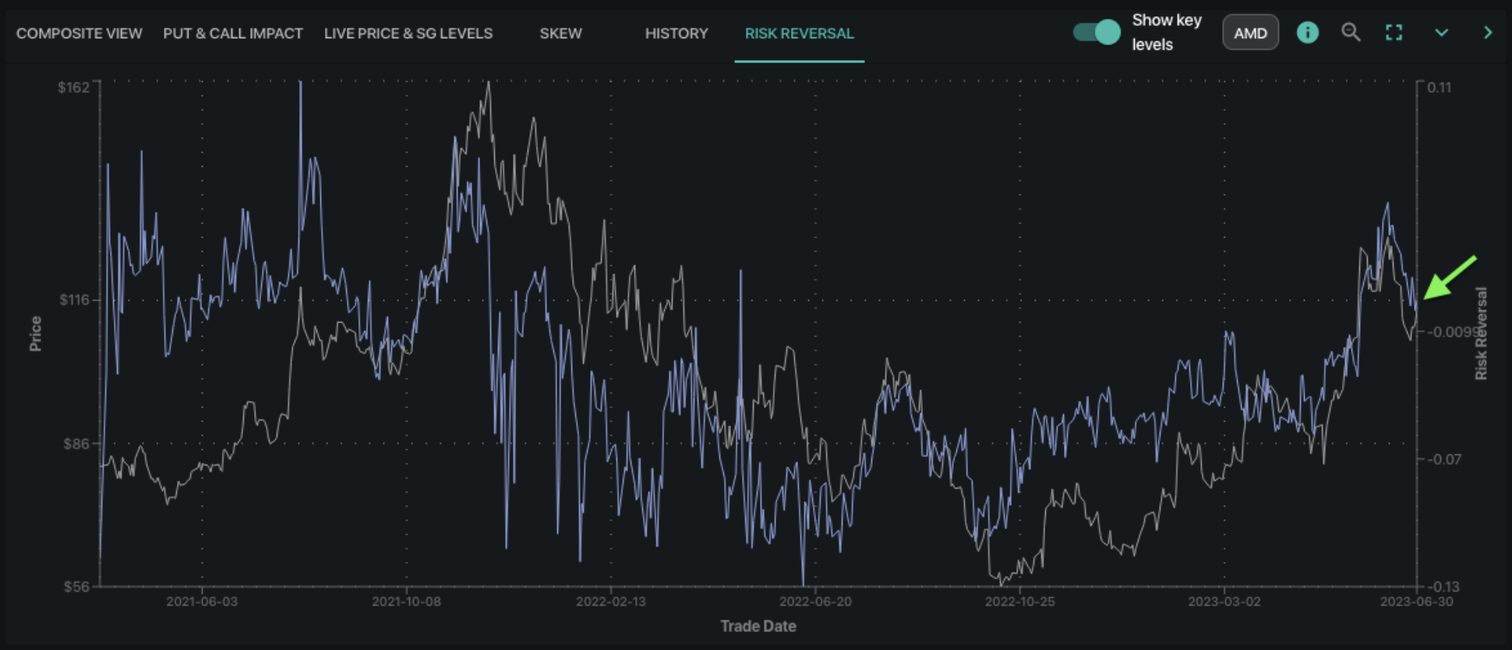Click the 2021-10-08 trade date marker
This screenshot has width=1512, height=650.
coord(406,602)
